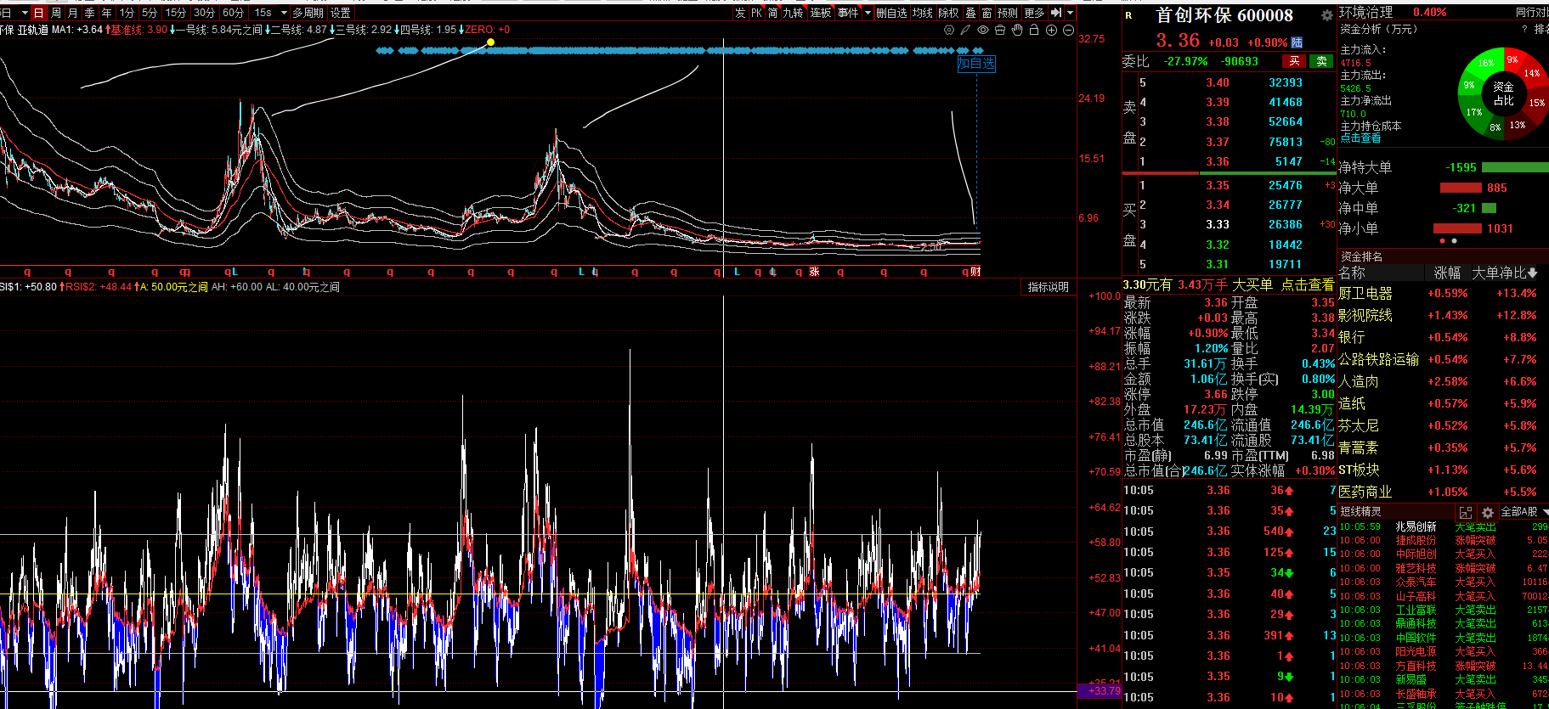
Task: Open 短线精灵 settings gear
Action: pyautogui.click(x=1487, y=513)
